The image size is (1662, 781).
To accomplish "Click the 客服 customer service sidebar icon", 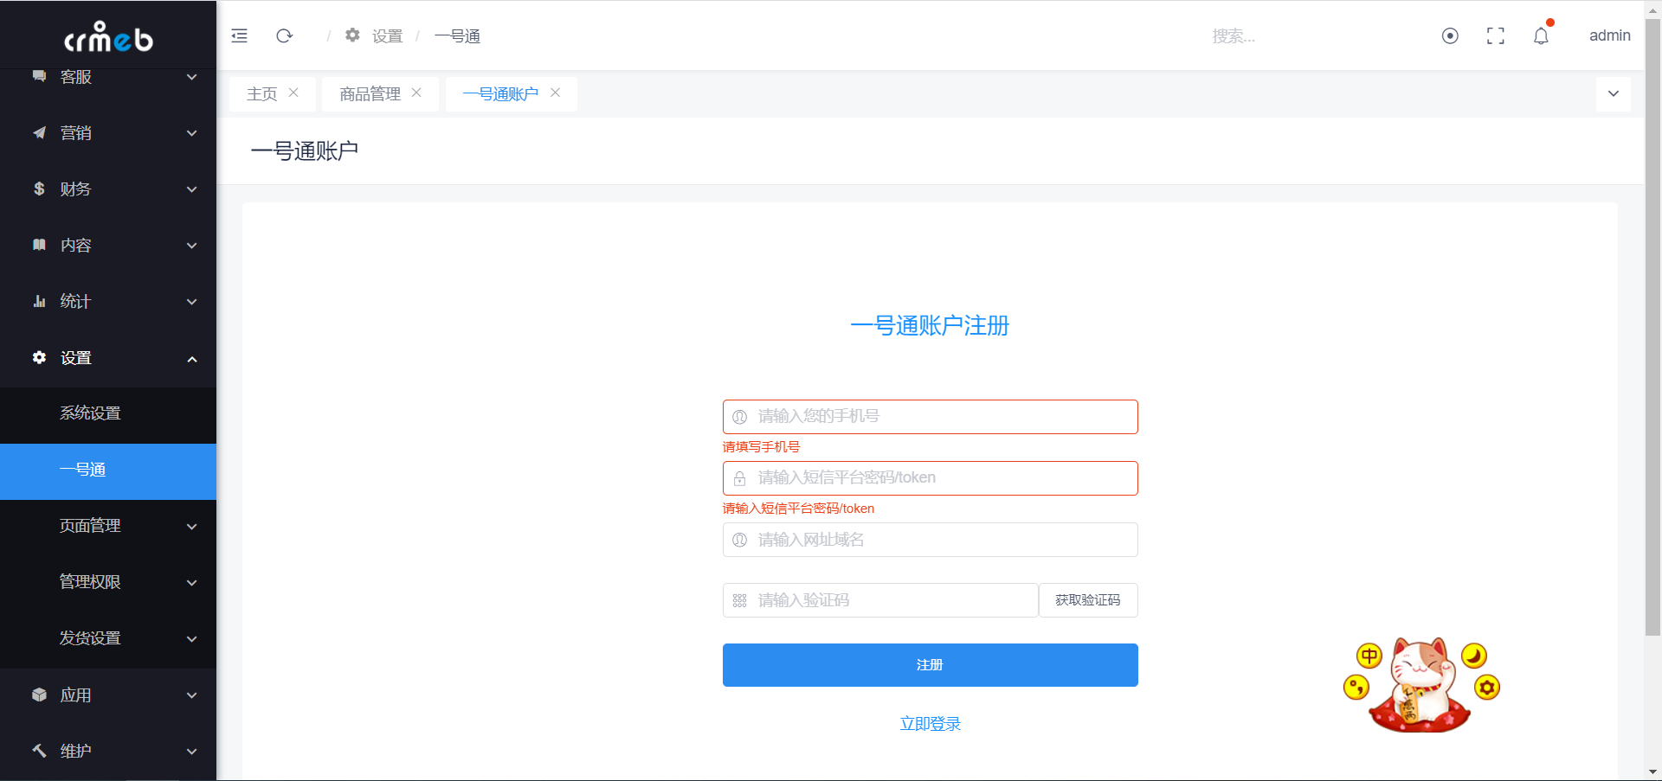I will pos(38,77).
